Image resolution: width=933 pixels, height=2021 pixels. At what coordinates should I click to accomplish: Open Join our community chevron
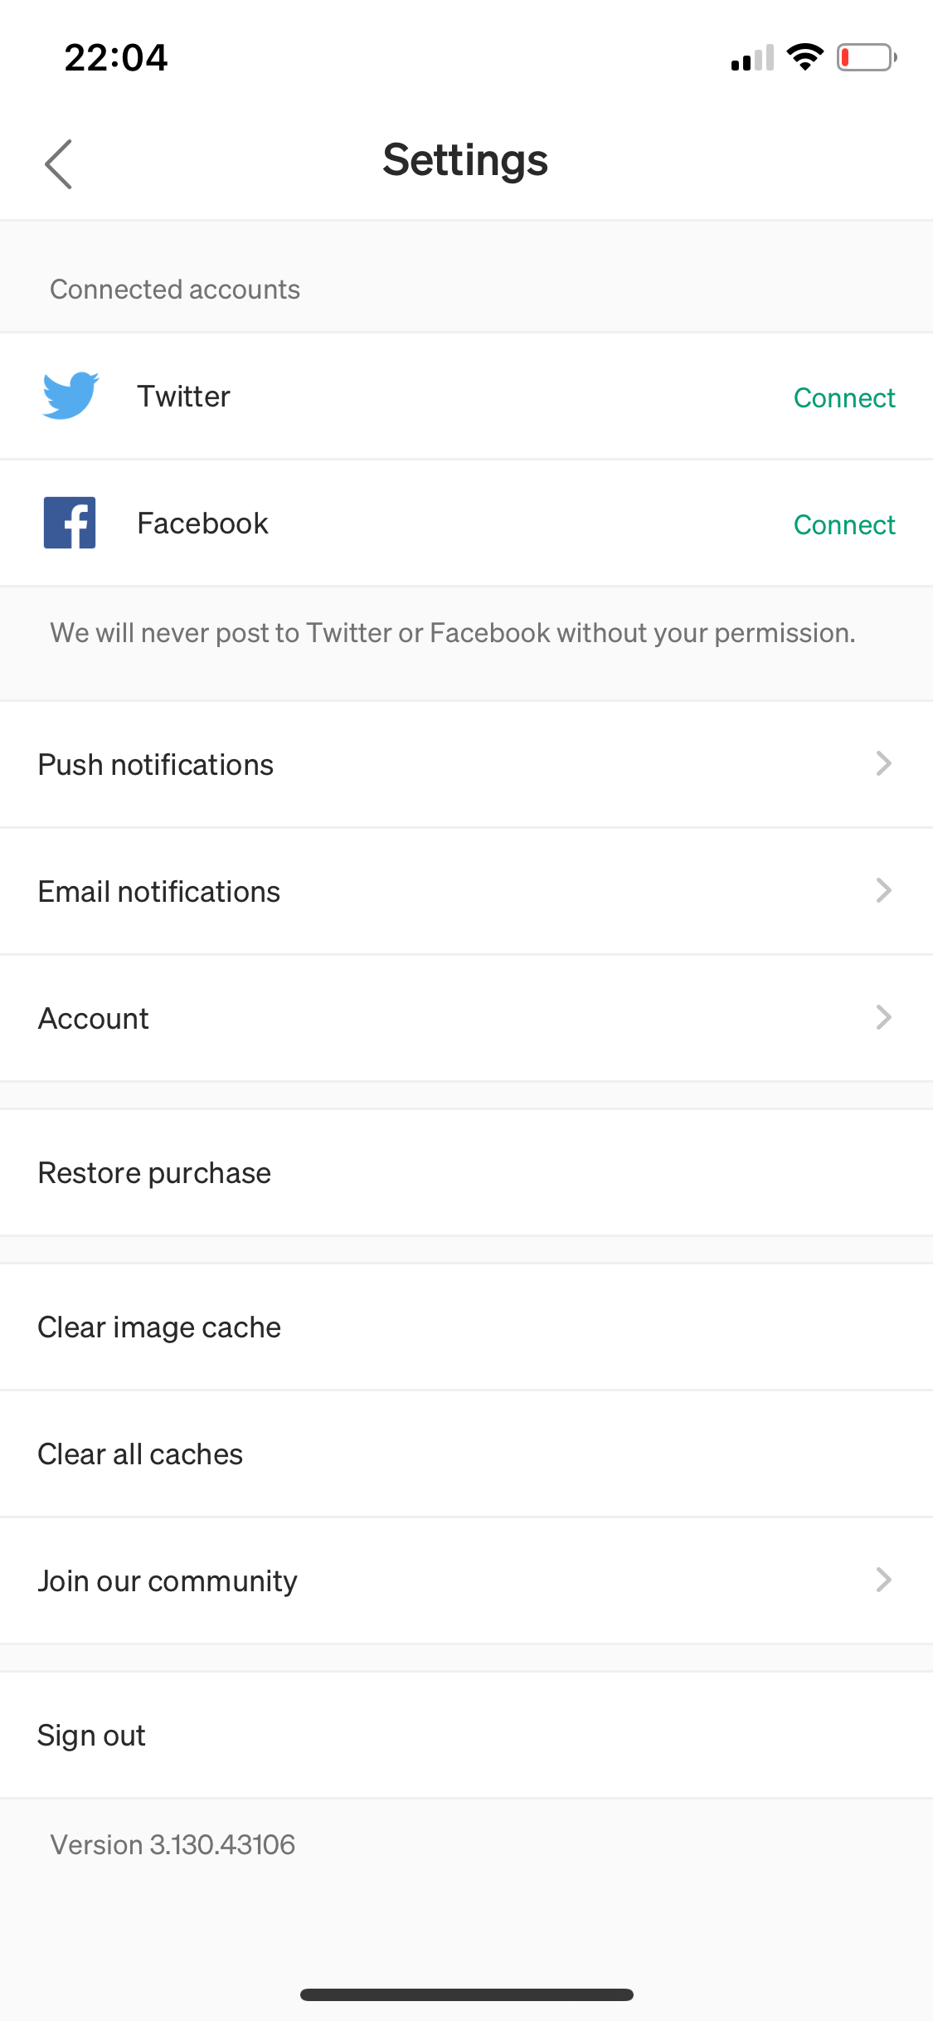click(x=883, y=1580)
